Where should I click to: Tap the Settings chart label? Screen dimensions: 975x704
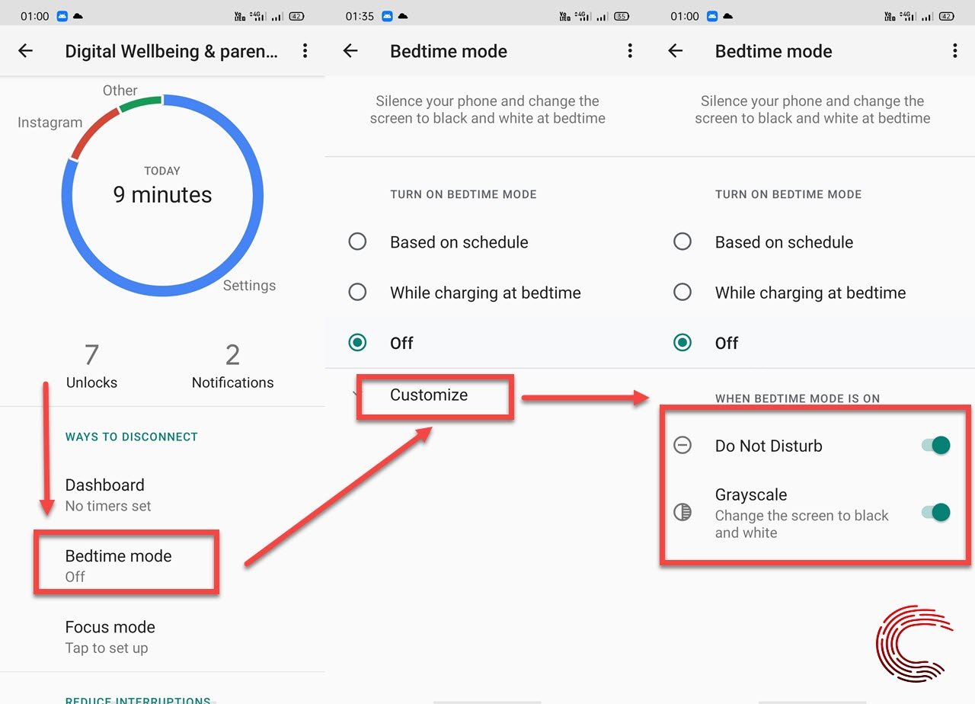point(249,286)
